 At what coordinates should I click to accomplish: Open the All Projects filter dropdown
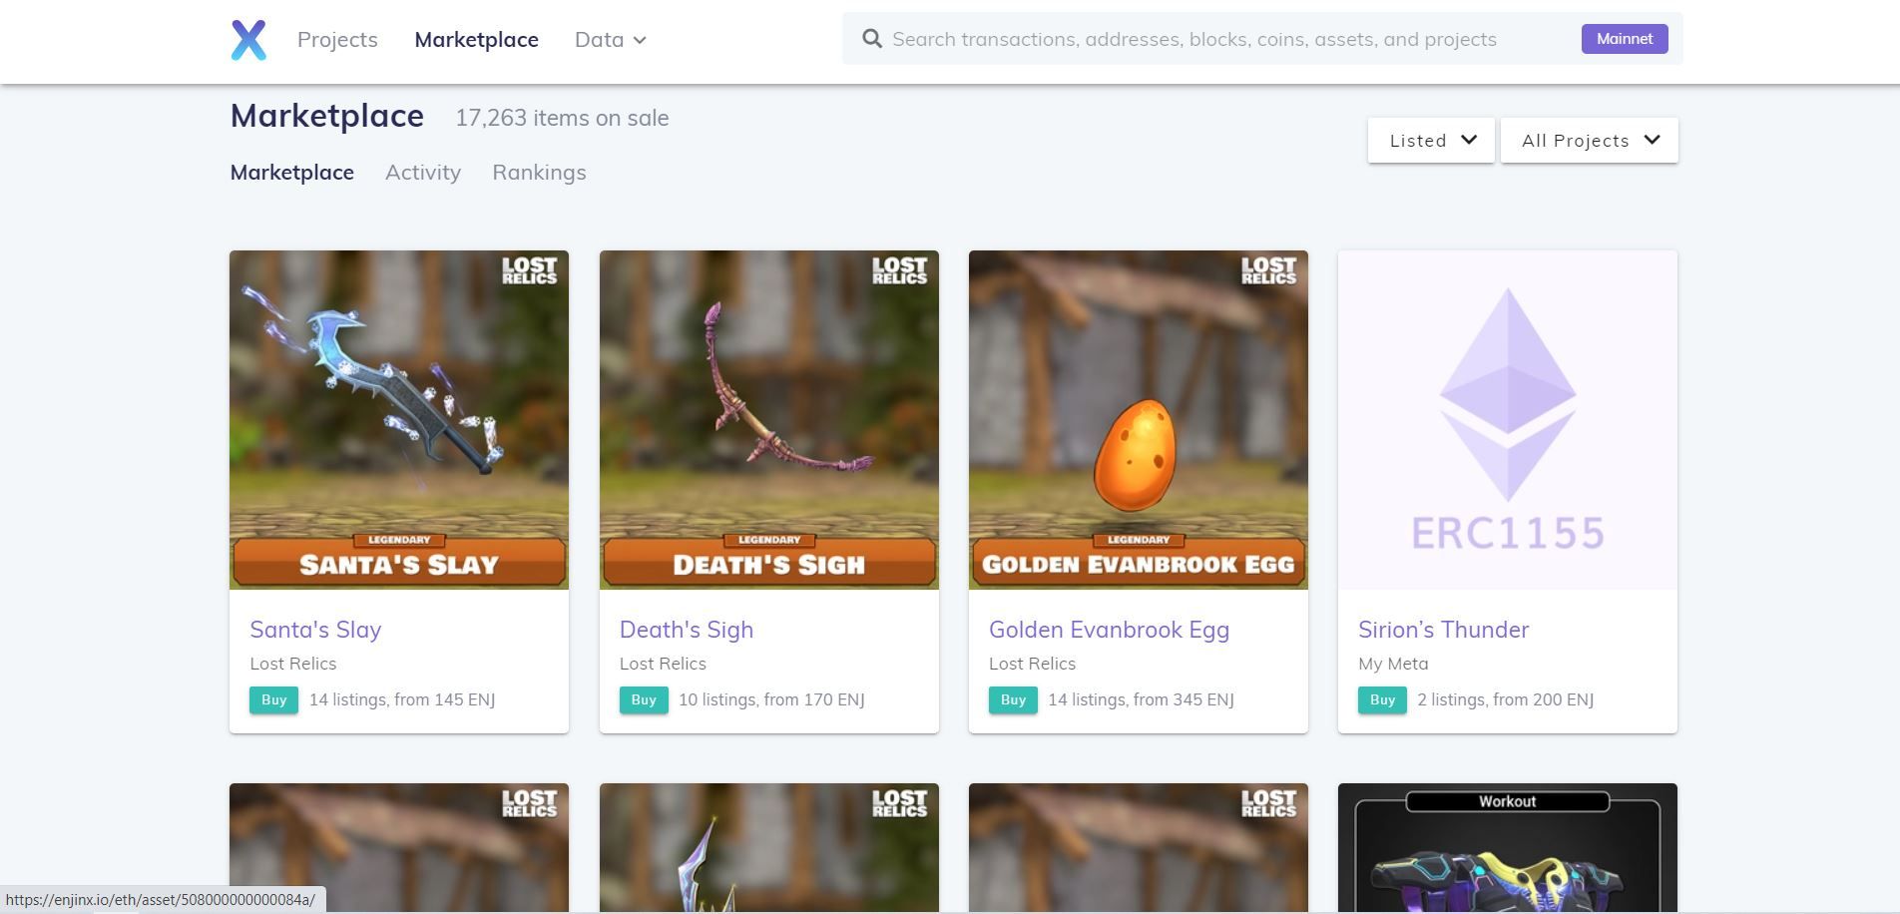point(1590,141)
